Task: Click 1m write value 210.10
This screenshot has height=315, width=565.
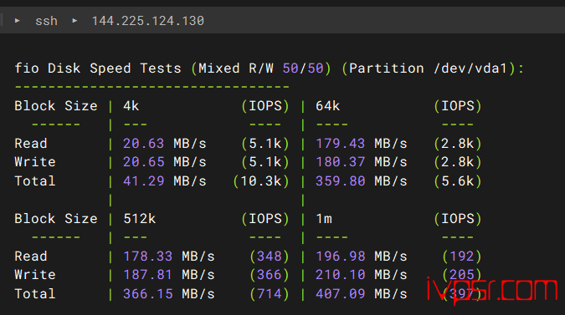Action: 340,275
